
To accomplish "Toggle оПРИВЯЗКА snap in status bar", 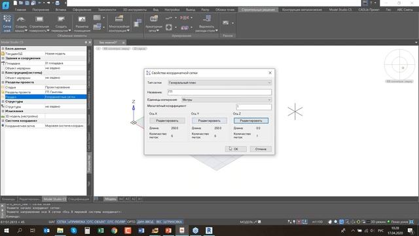I will [77, 222].
